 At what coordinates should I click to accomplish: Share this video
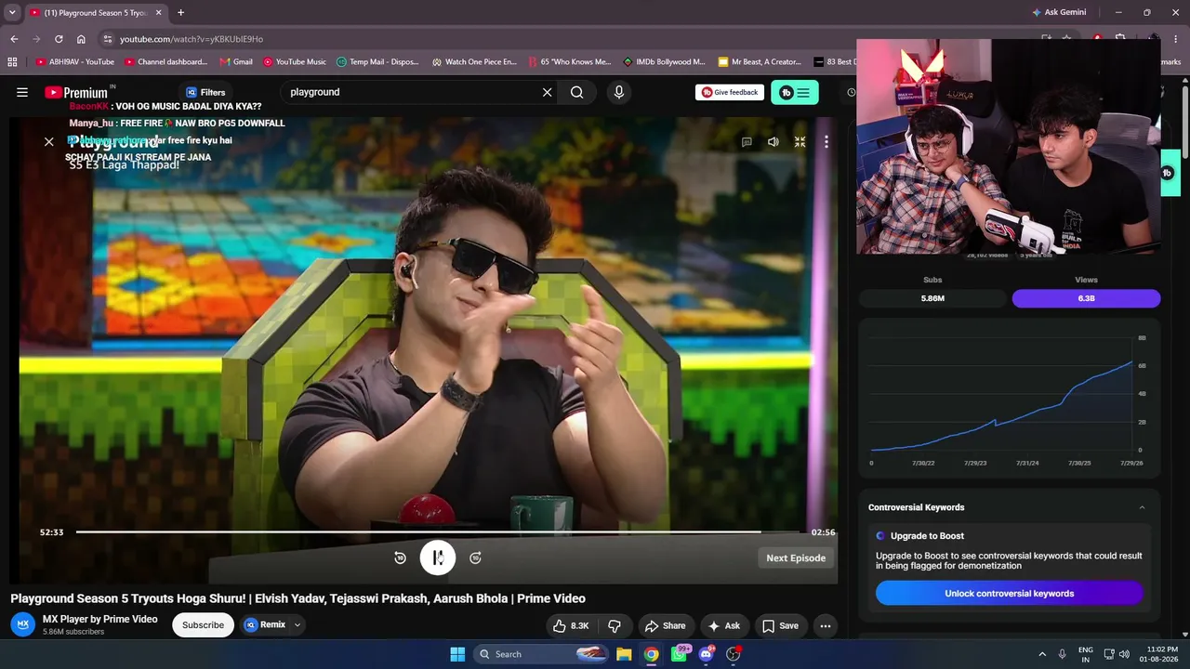665,625
